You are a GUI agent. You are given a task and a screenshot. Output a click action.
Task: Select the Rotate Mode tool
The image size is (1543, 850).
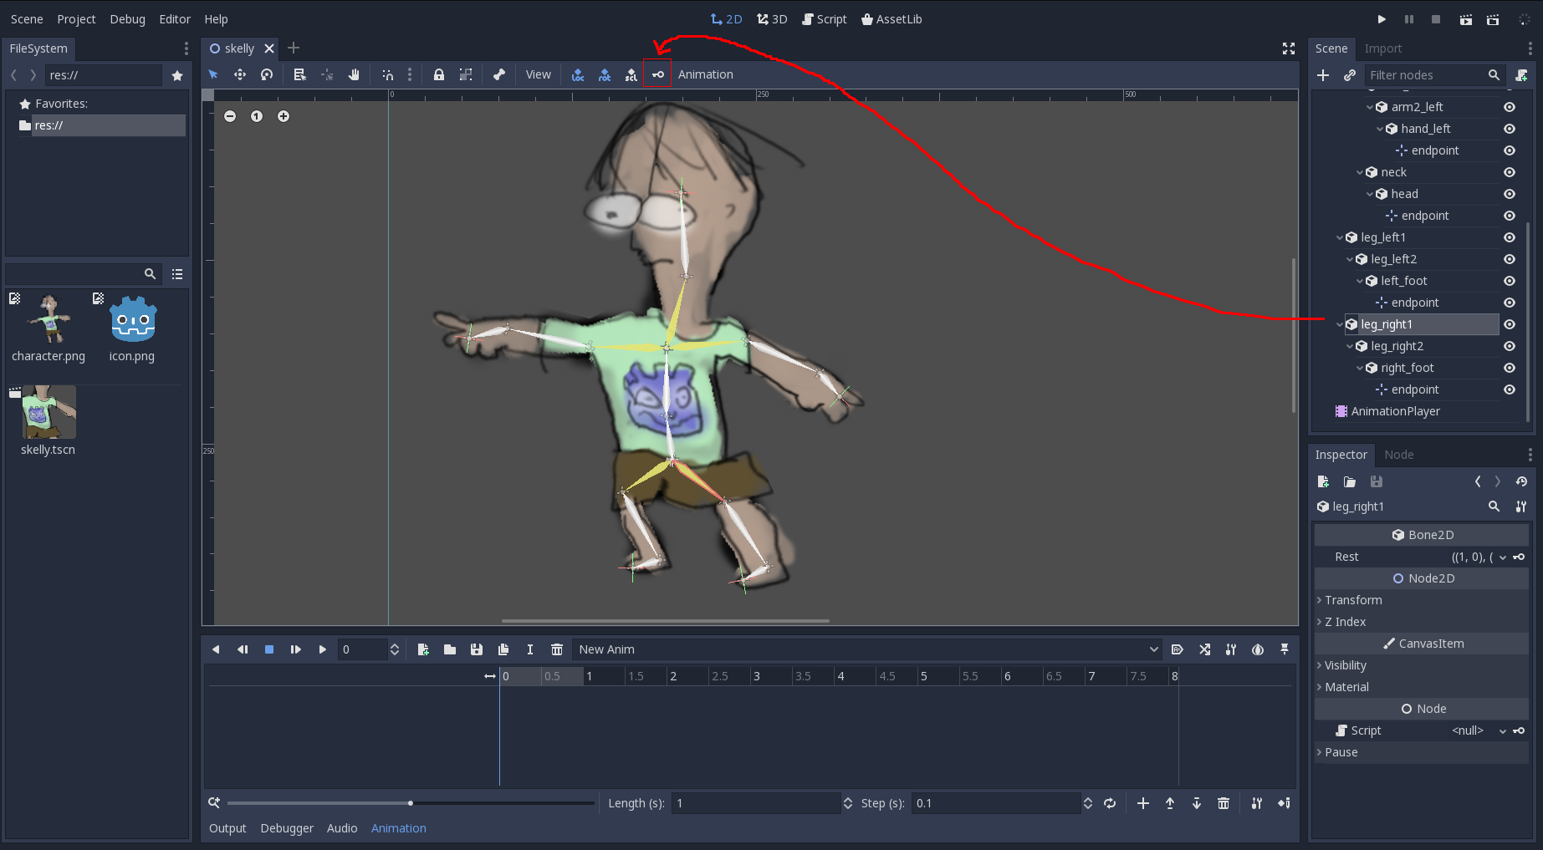pyautogui.click(x=267, y=74)
